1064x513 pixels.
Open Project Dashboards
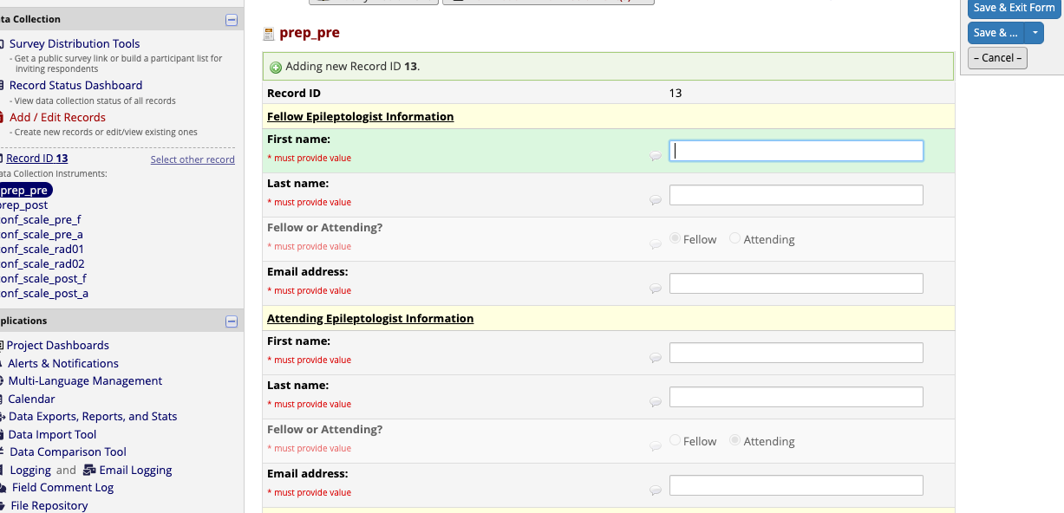pos(58,345)
